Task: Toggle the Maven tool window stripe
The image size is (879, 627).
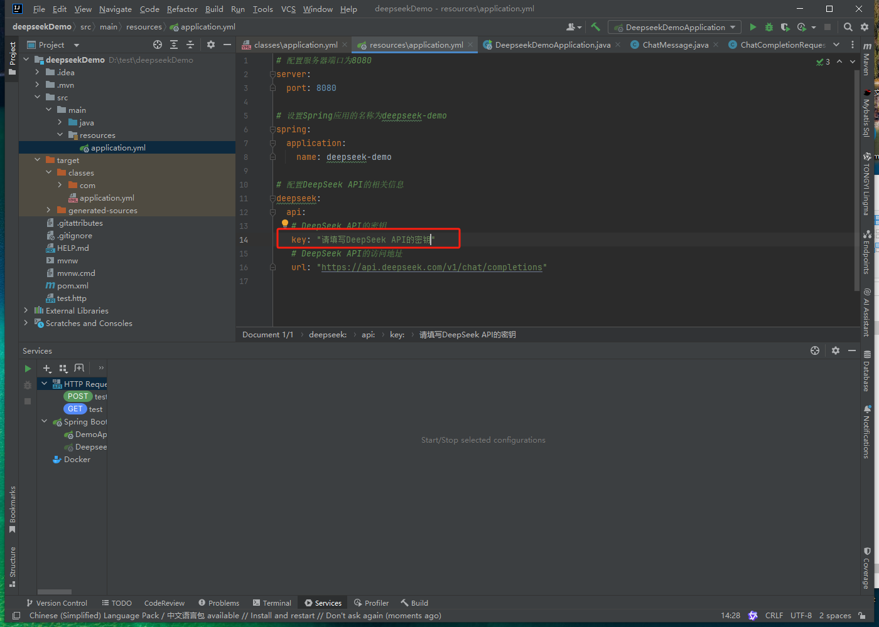Action: click(x=866, y=58)
